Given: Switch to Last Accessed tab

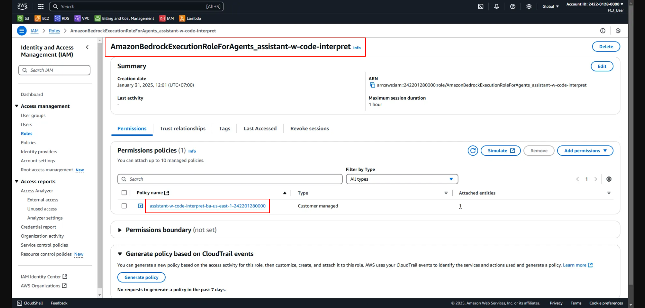Looking at the screenshot, I should (x=260, y=129).
